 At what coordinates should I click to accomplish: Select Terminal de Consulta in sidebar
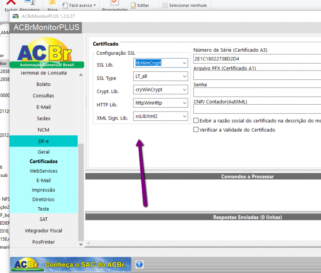[x=43, y=73]
